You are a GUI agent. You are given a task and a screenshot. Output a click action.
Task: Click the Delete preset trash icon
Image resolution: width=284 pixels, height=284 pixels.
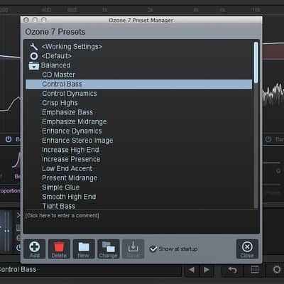59,248
